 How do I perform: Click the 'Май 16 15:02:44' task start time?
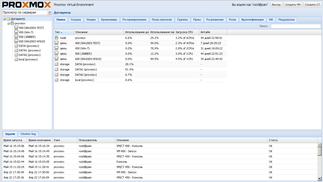[14, 162]
